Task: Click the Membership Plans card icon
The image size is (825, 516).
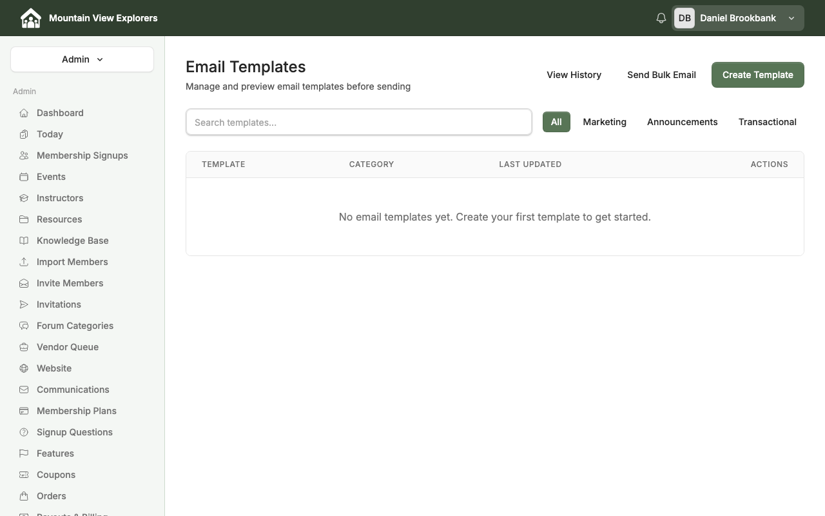Action: point(24,411)
